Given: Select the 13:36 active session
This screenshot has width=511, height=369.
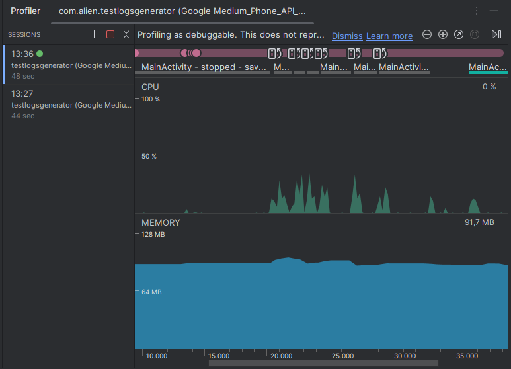Looking at the screenshot, I should point(69,65).
